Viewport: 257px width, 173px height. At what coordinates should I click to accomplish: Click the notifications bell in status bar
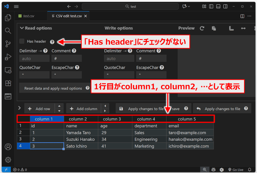pos(249,170)
